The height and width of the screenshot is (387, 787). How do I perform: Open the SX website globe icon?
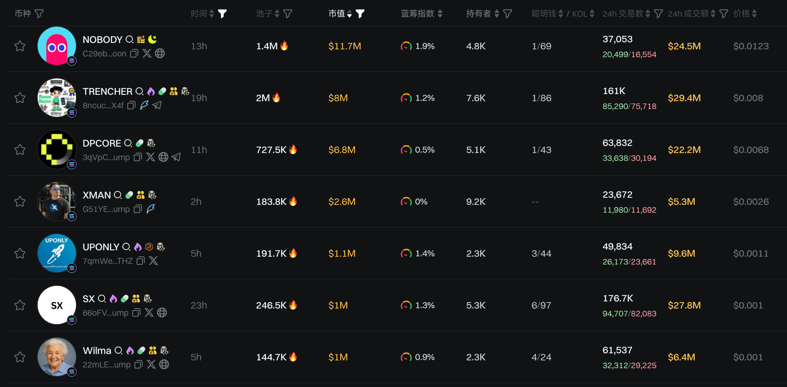[162, 313]
